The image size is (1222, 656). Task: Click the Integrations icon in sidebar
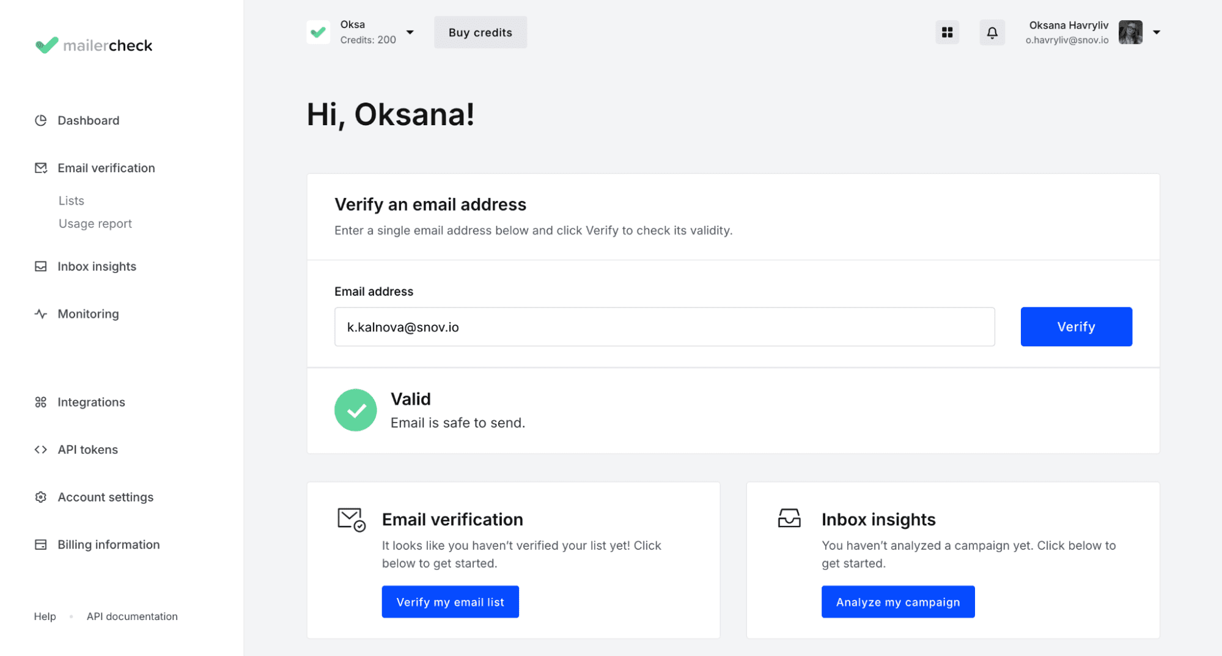[41, 402]
